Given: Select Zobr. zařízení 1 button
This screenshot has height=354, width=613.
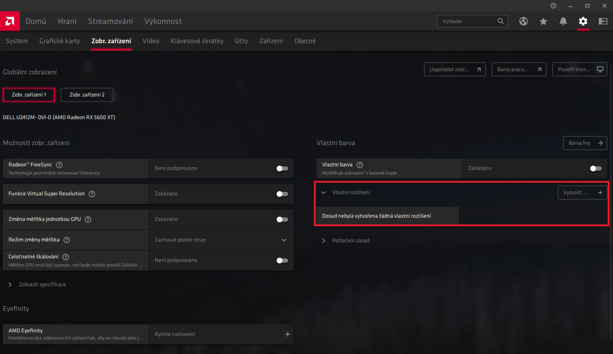Looking at the screenshot, I should tap(29, 95).
